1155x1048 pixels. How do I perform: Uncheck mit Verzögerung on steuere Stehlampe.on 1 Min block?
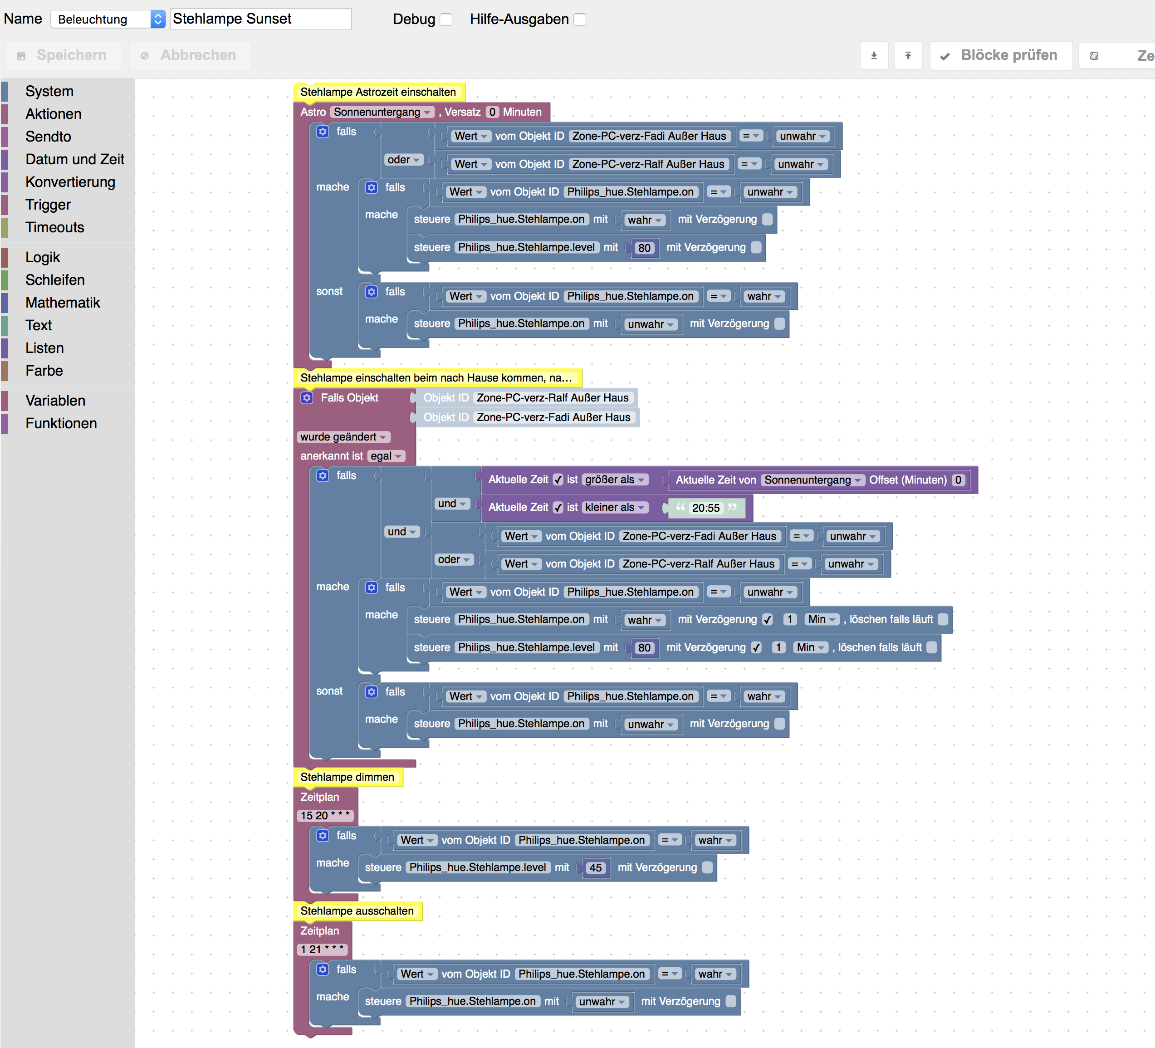click(768, 619)
